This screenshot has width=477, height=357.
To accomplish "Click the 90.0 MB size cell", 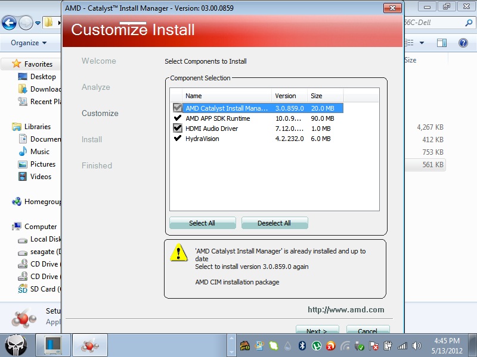I will click(323, 118).
